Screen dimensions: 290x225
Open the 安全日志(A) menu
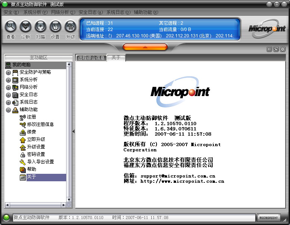pos(90,12)
